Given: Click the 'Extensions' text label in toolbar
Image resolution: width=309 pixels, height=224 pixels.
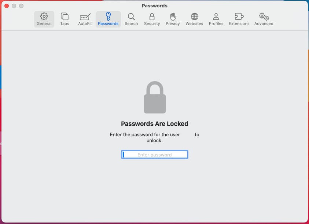Looking at the screenshot, I should (x=239, y=24).
